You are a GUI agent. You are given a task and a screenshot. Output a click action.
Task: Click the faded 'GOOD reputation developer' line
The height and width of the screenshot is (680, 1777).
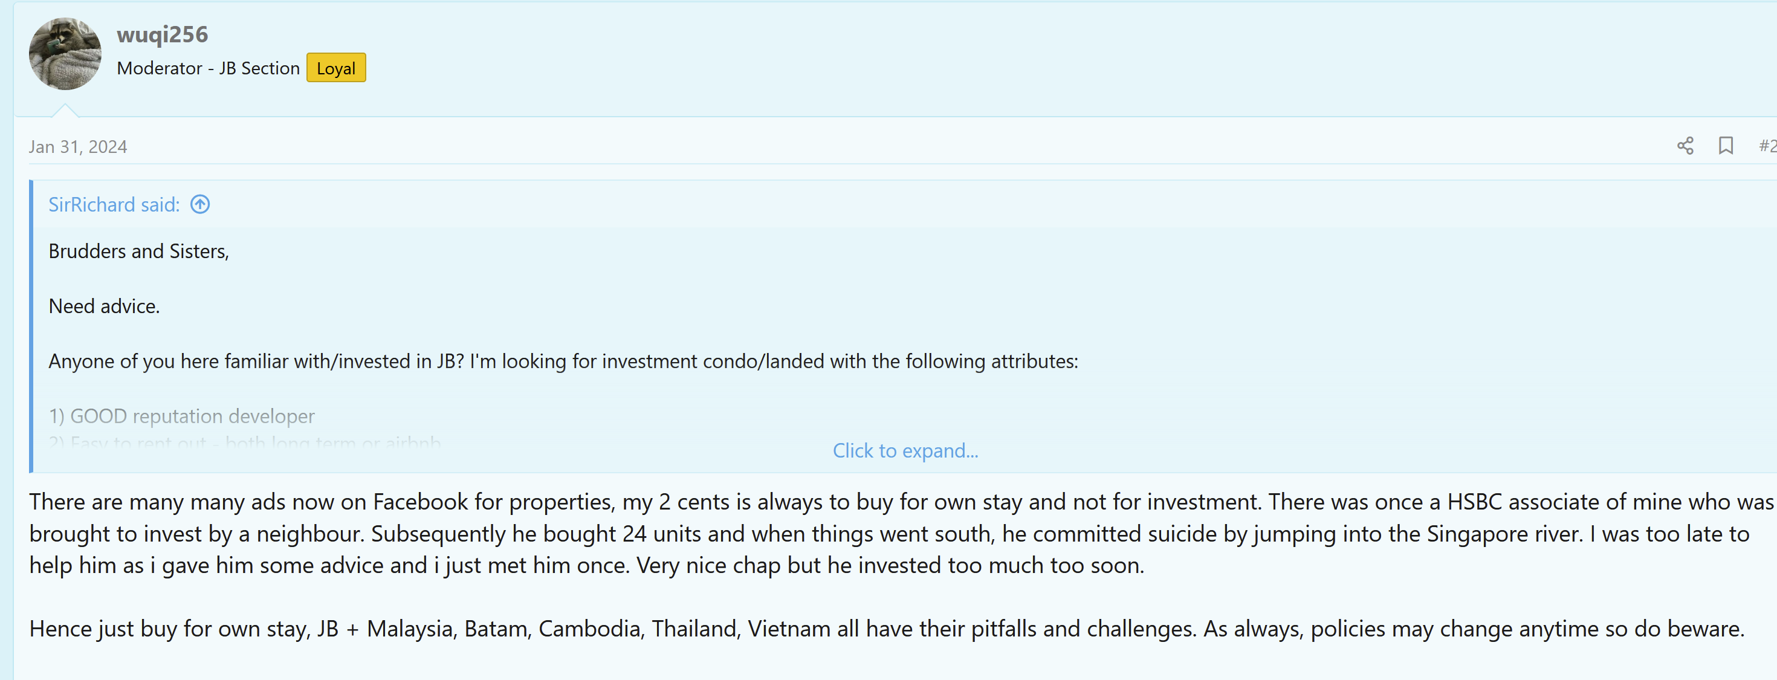182,416
